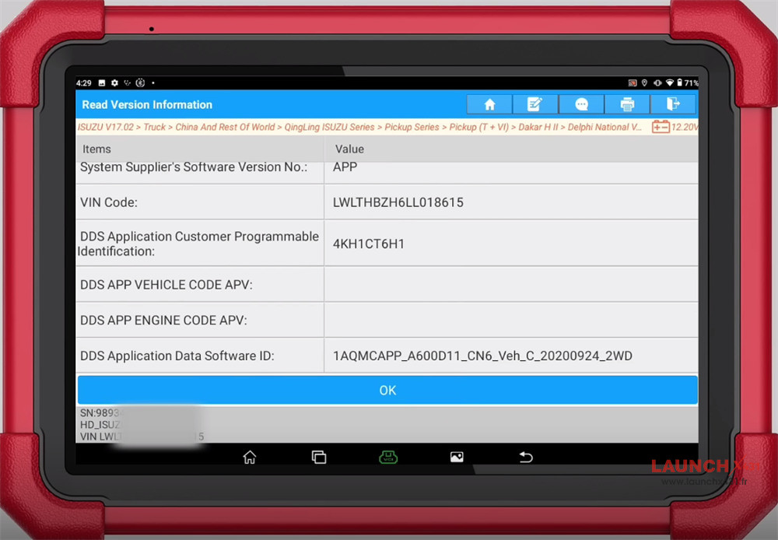The width and height of the screenshot is (778, 540).
Task: Exit diagnostic session with door icon
Action: (x=673, y=104)
